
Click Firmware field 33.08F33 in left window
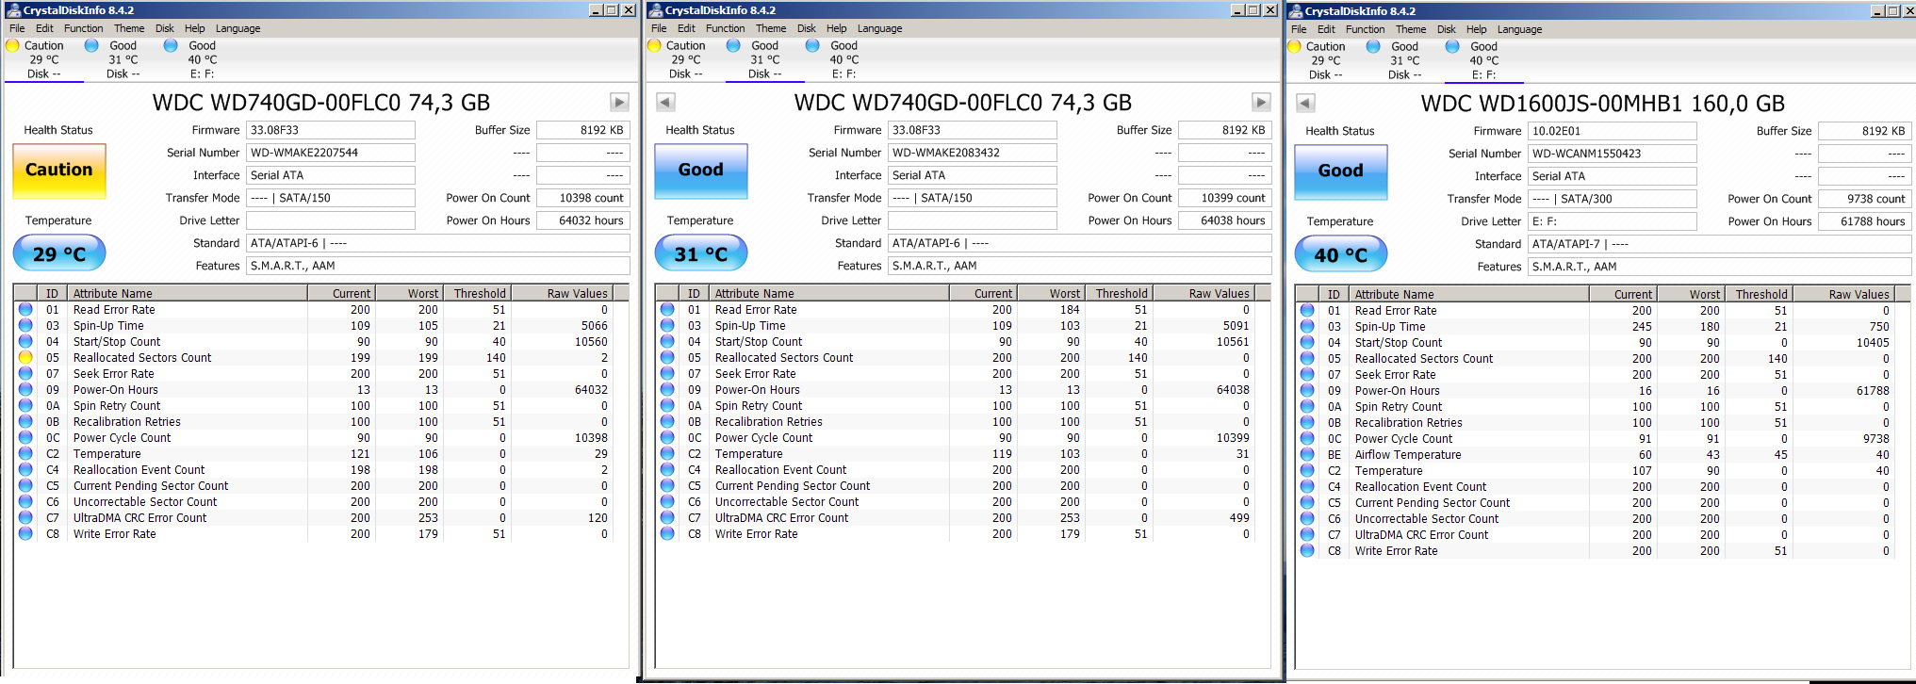[x=330, y=130]
